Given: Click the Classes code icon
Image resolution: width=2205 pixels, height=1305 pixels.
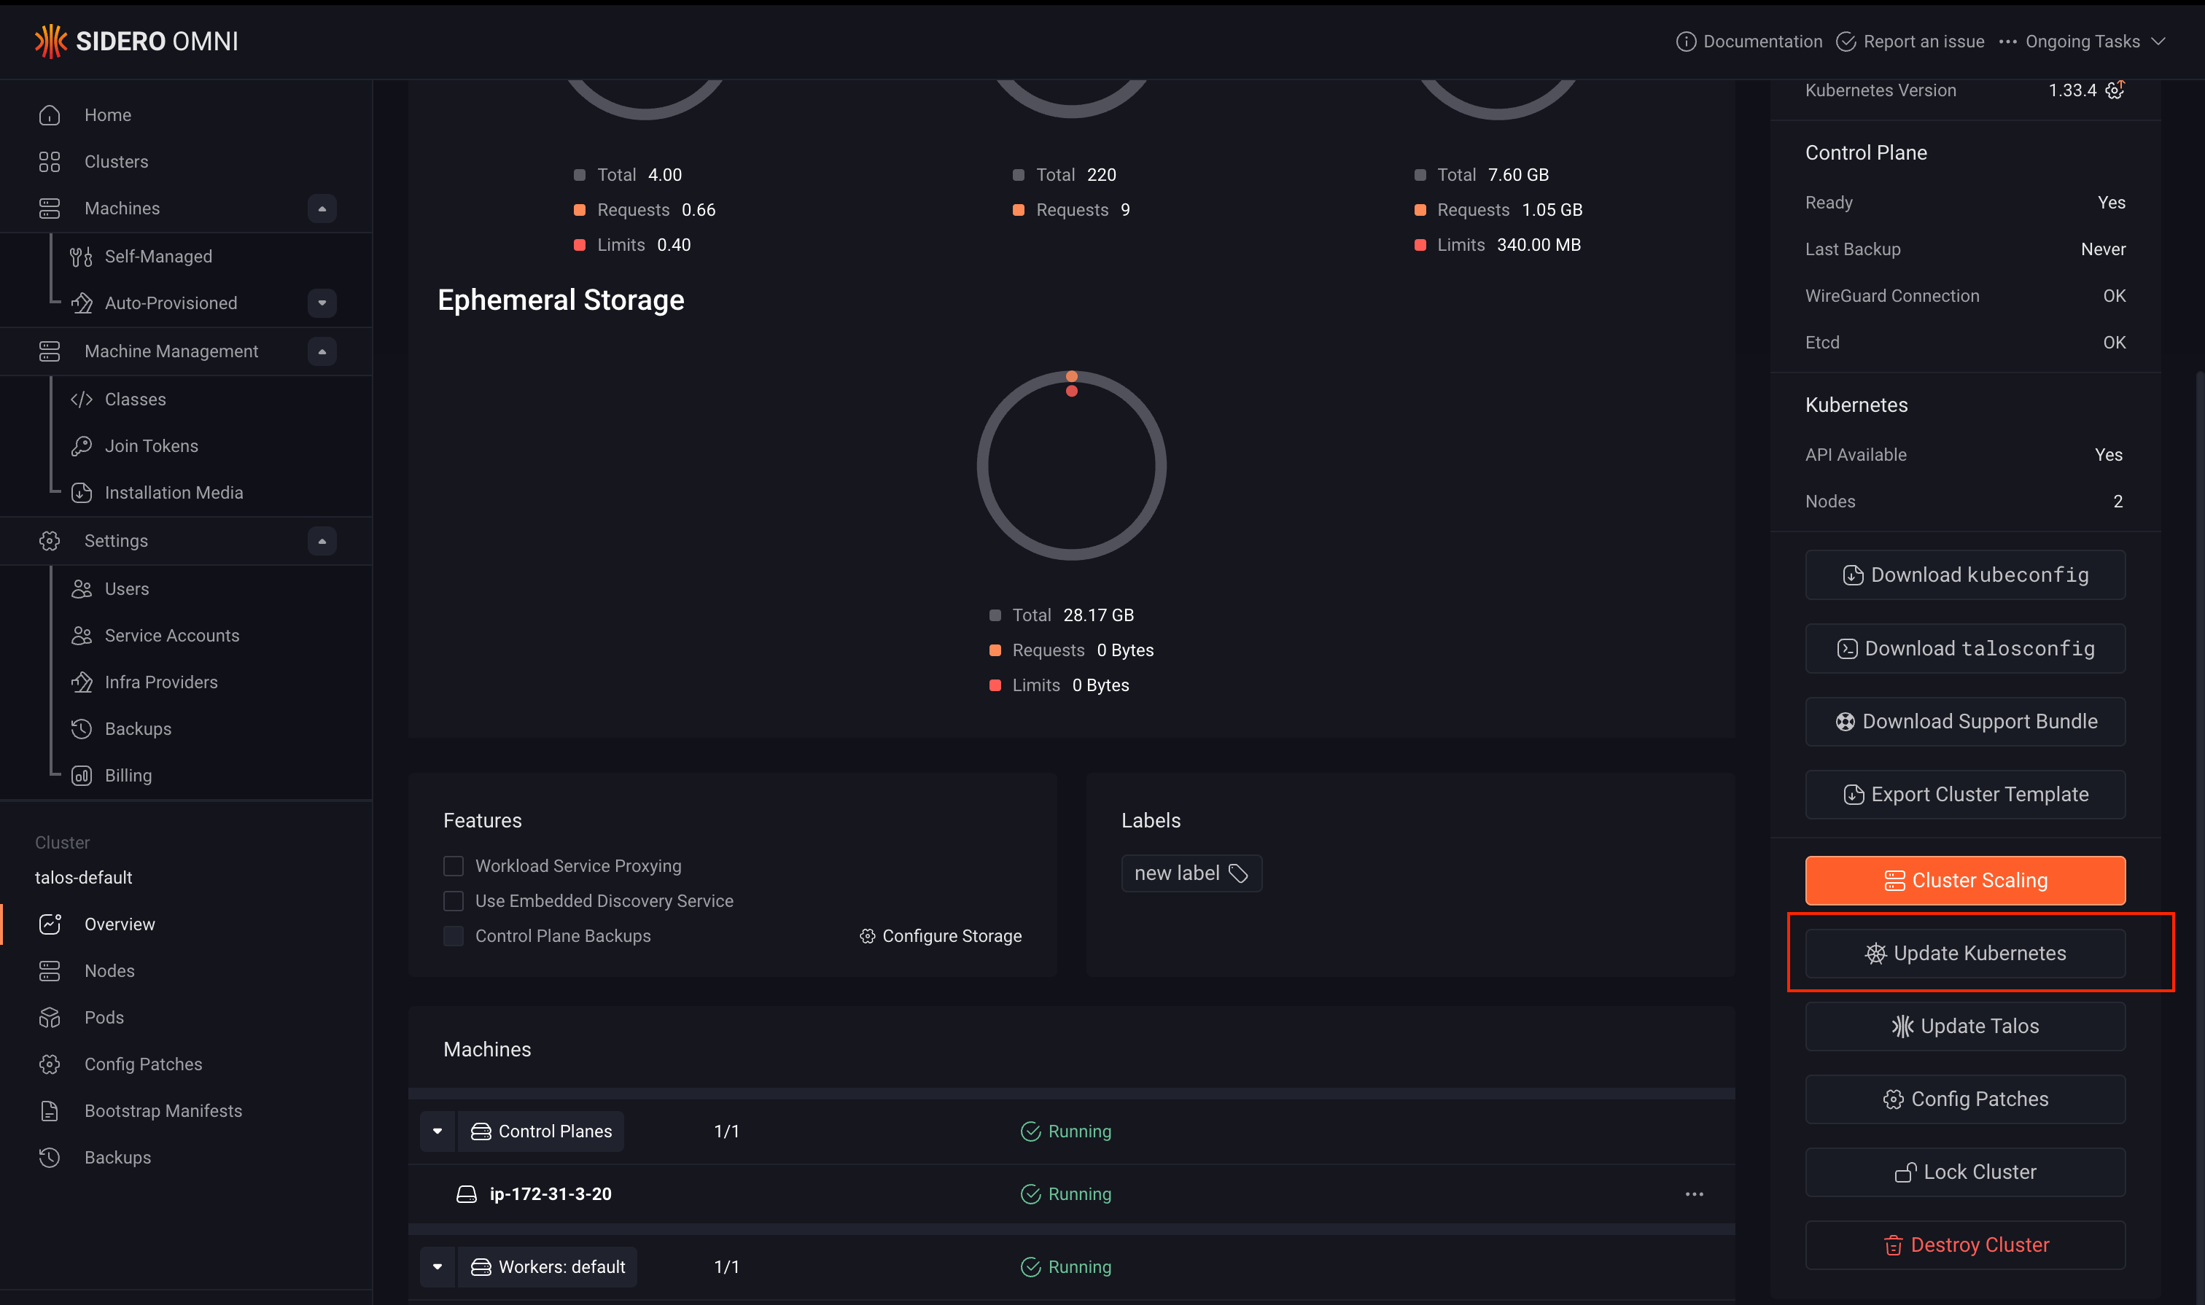Looking at the screenshot, I should point(82,400).
